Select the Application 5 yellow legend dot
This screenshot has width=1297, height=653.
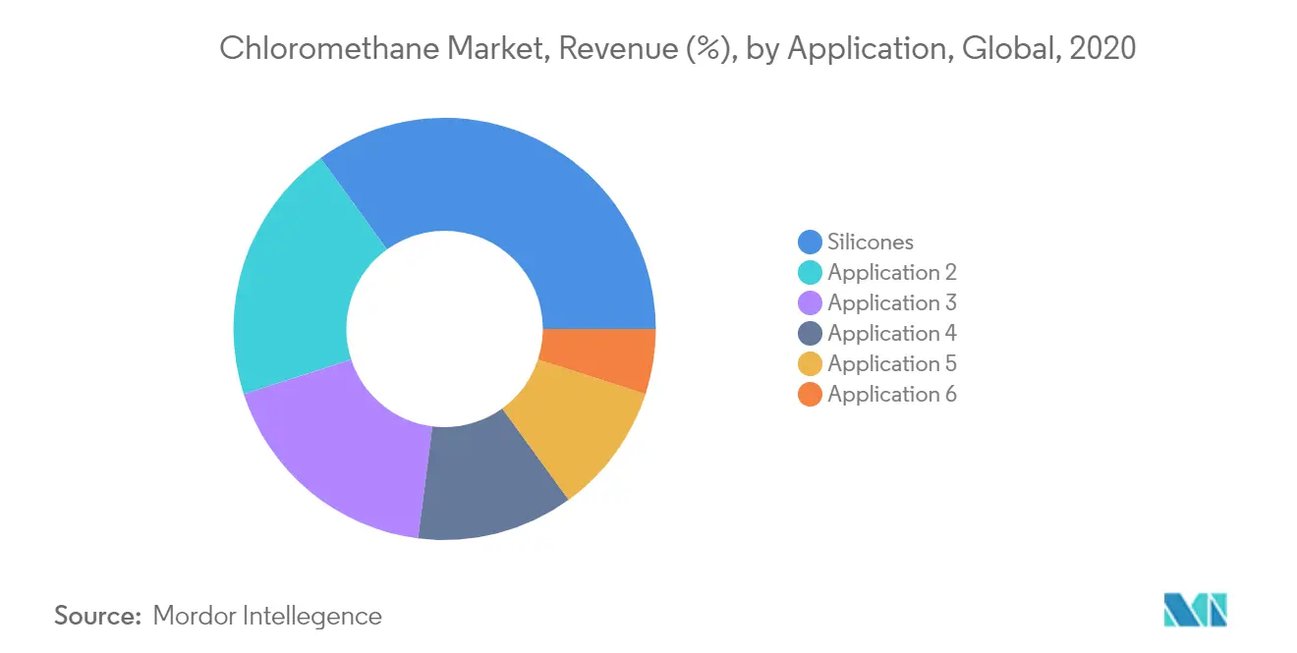point(811,364)
